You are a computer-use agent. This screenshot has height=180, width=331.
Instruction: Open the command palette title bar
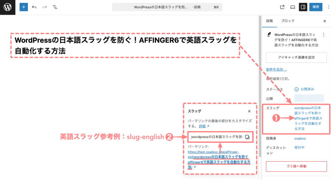(167, 7)
